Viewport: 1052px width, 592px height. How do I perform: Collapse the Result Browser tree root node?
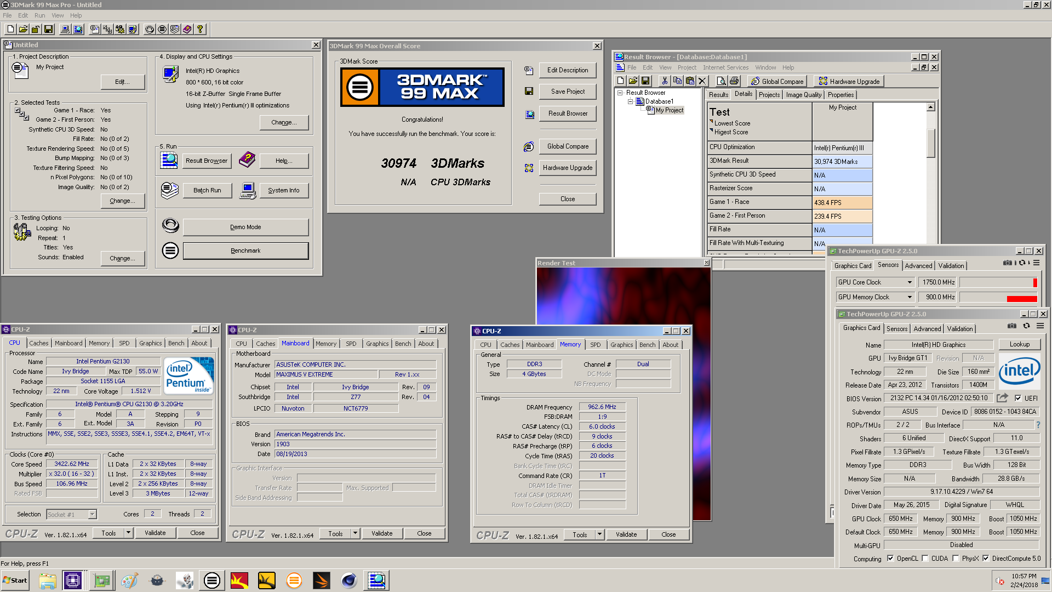621,93
